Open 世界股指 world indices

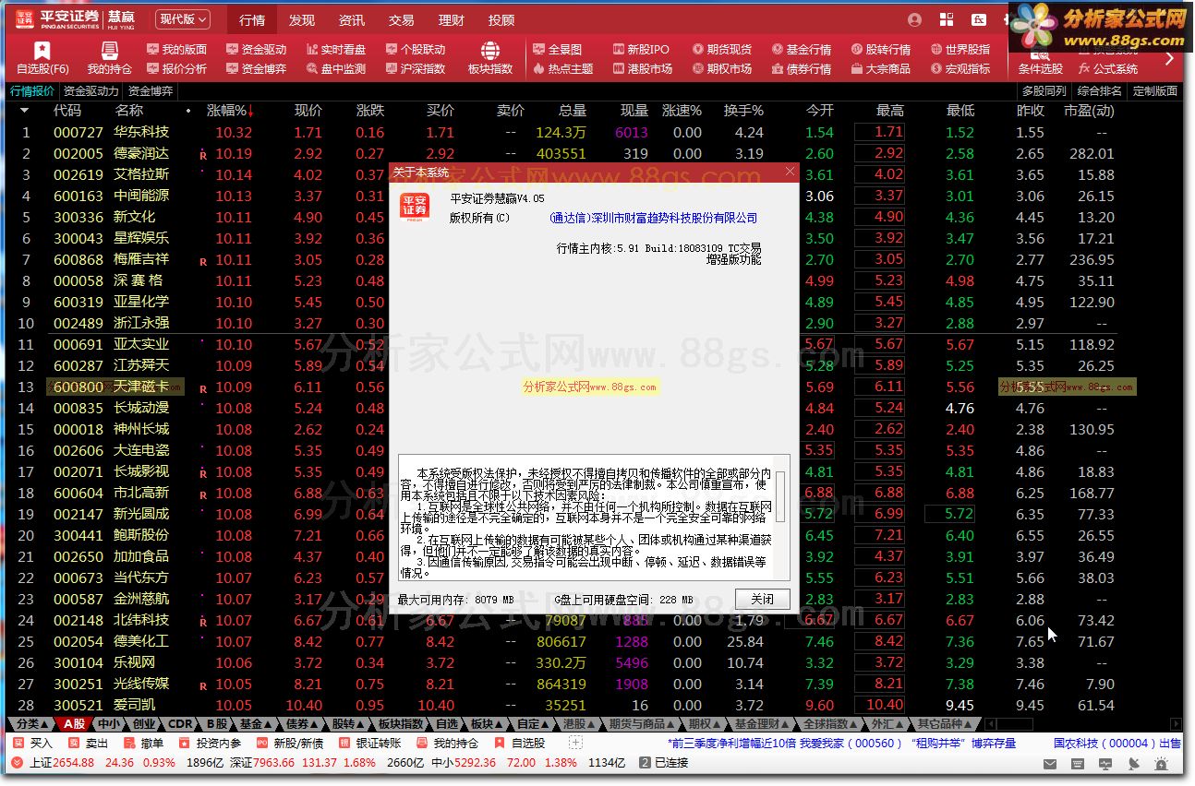tap(960, 49)
